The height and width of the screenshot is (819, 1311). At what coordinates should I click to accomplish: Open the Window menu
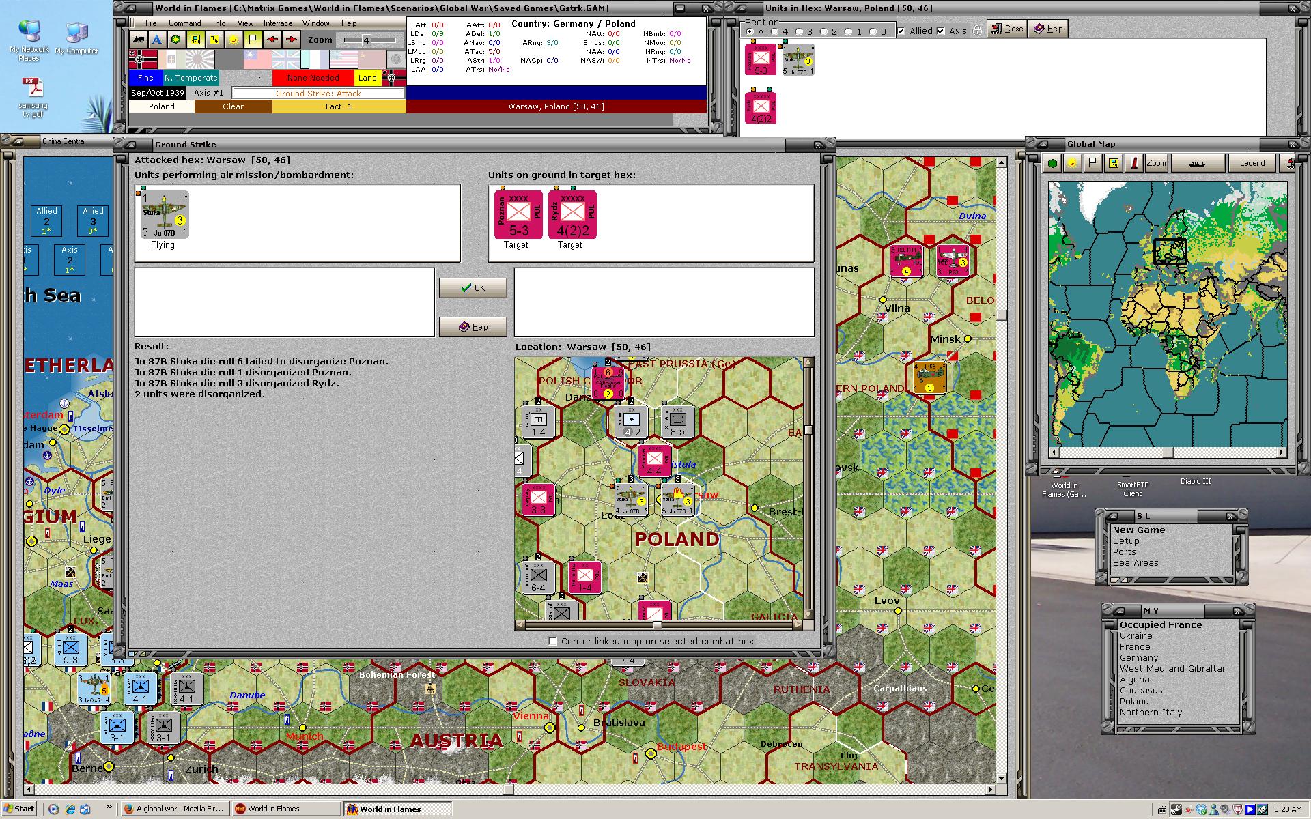point(315,23)
